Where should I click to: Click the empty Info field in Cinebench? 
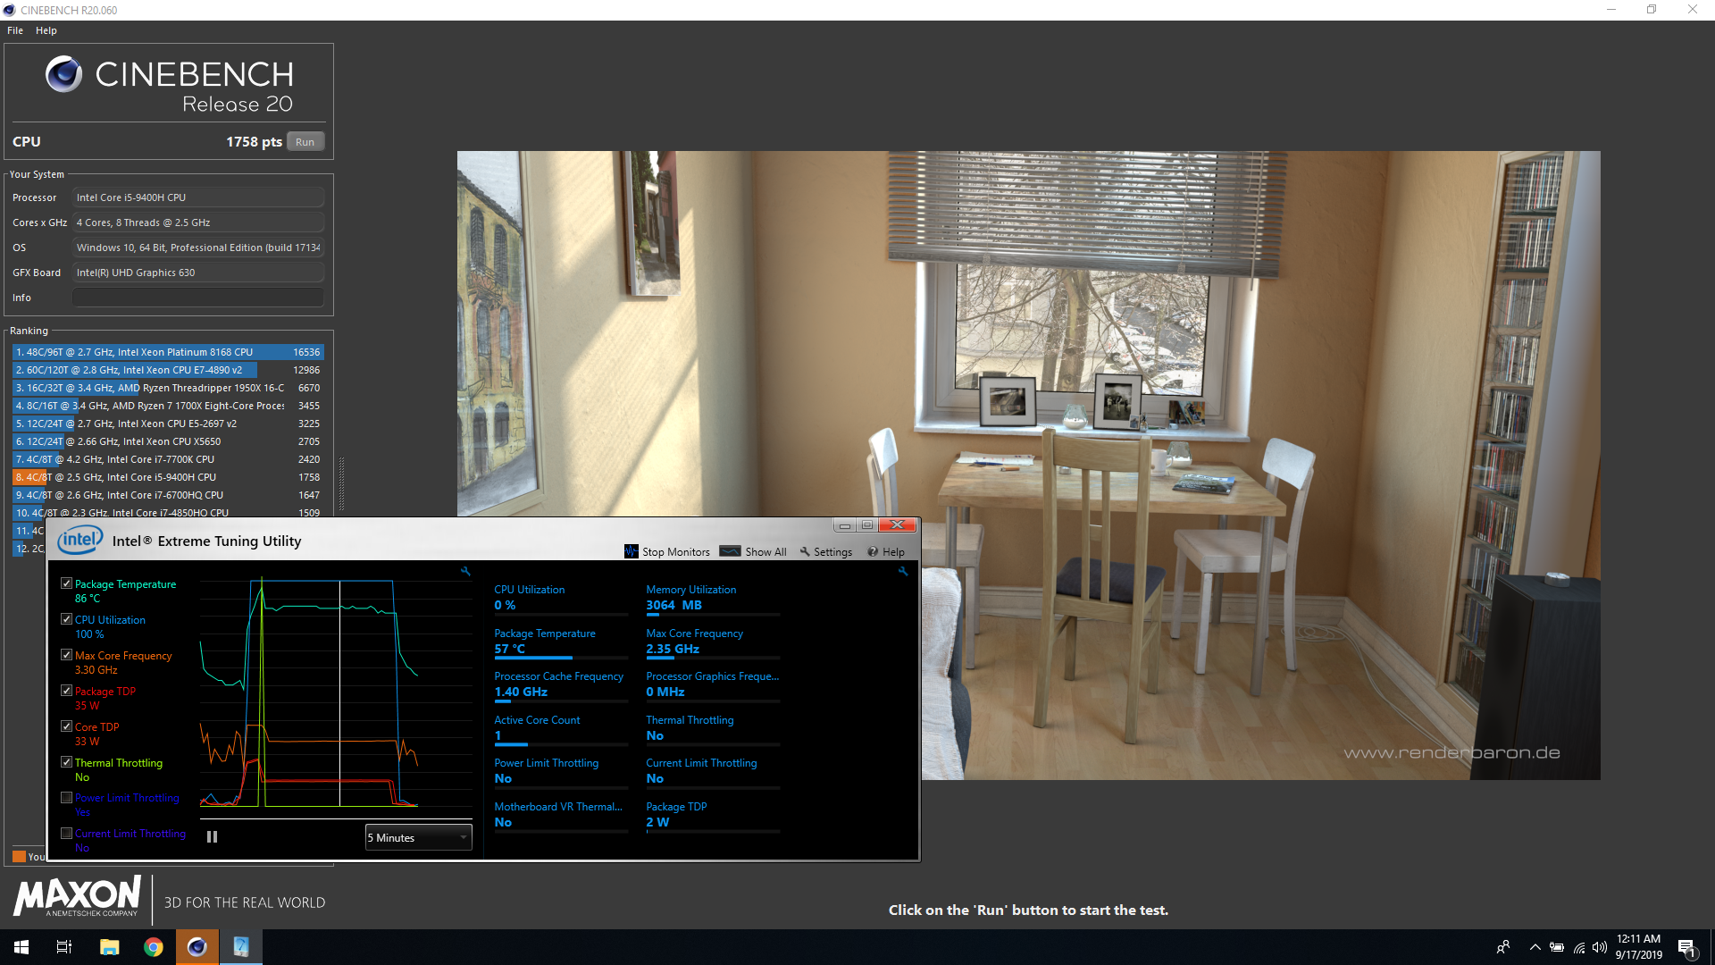198,298
